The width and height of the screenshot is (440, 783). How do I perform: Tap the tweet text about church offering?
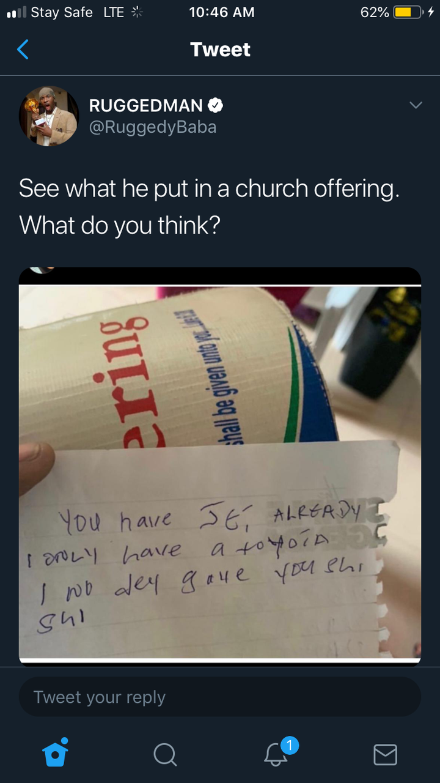point(209,207)
